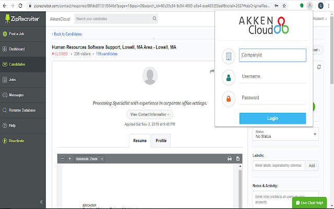Zoom out the resume with minus icon

pos(62,158)
